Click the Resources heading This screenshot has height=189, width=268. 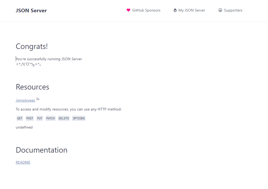33,87
